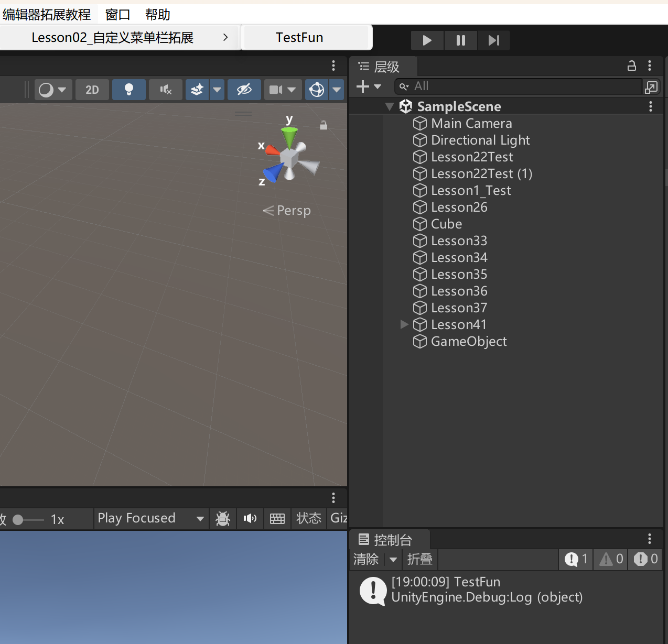
Task: Toggle scene lighting bulb icon
Action: [x=128, y=90]
